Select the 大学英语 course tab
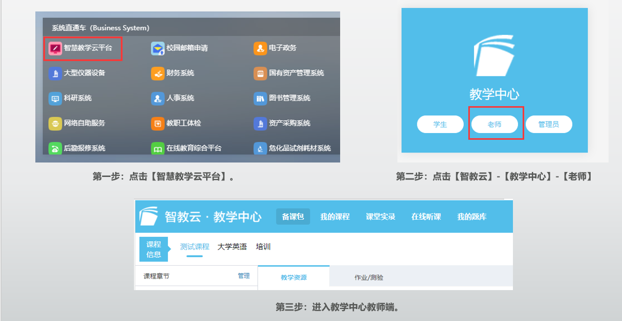The height and width of the screenshot is (321, 622). coord(232,247)
